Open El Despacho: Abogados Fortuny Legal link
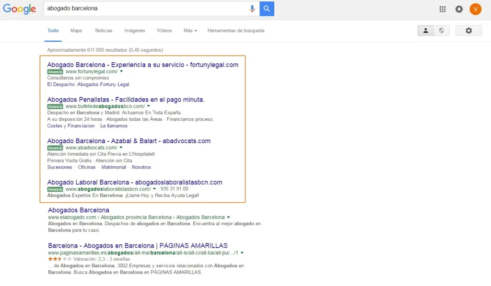The image size is (491, 286). pyautogui.click(x=88, y=84)
